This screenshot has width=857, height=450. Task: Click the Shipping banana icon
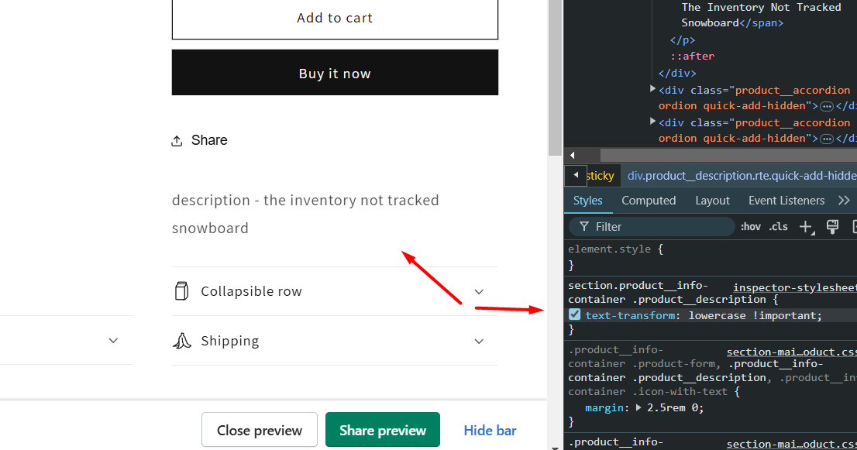(x=182, y=341)
